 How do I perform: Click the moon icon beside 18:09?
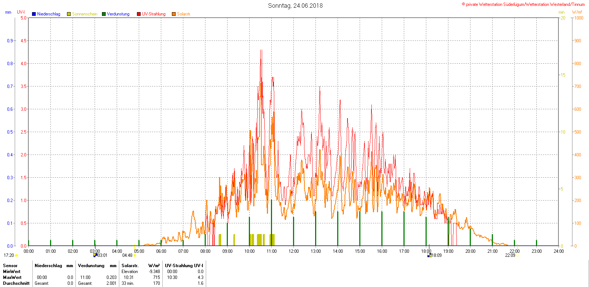(x=429, y=255)
